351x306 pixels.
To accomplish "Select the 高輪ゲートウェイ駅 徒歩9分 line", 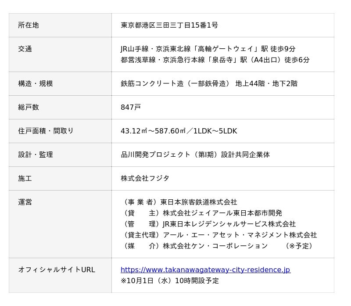I will pyautogui.click(x=208, y=49).
